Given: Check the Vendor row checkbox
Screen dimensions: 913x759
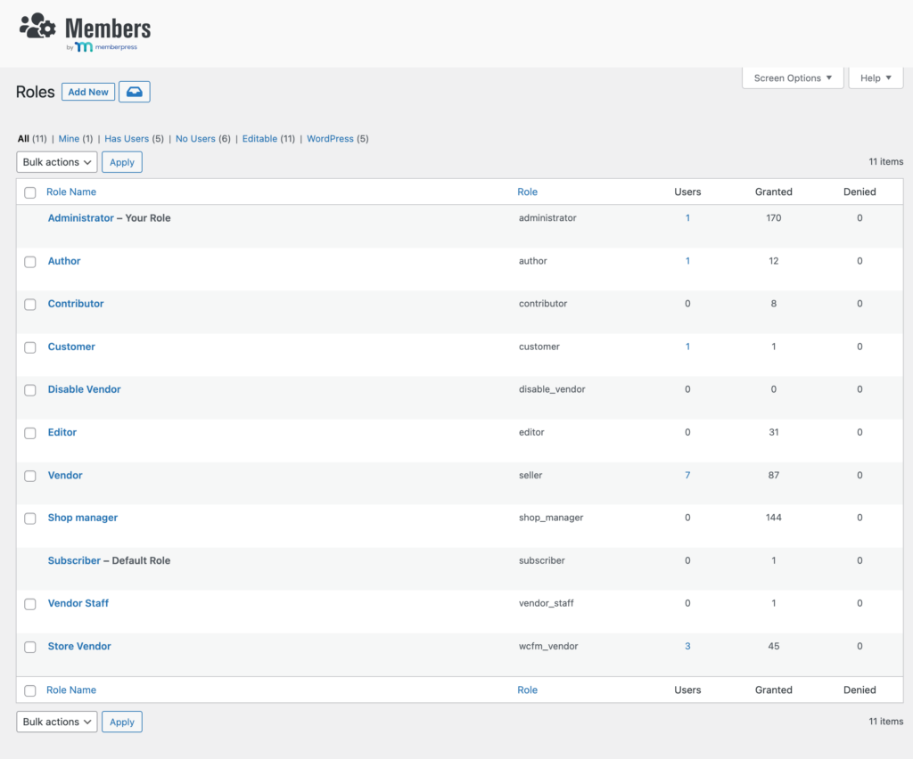Looking at the screenshot, I should (30, 476).
